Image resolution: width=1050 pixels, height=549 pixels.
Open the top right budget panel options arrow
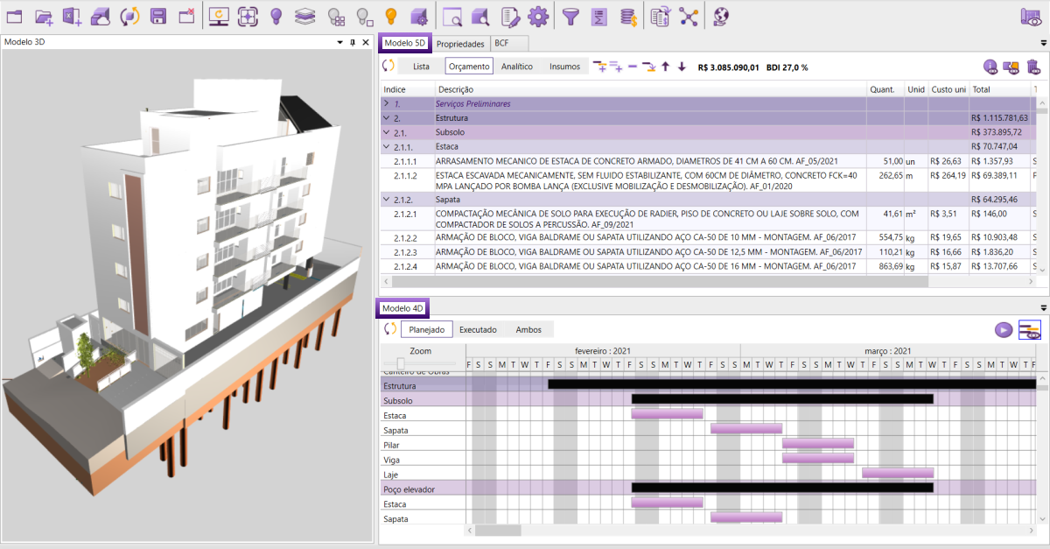[x=1043, y=43]
